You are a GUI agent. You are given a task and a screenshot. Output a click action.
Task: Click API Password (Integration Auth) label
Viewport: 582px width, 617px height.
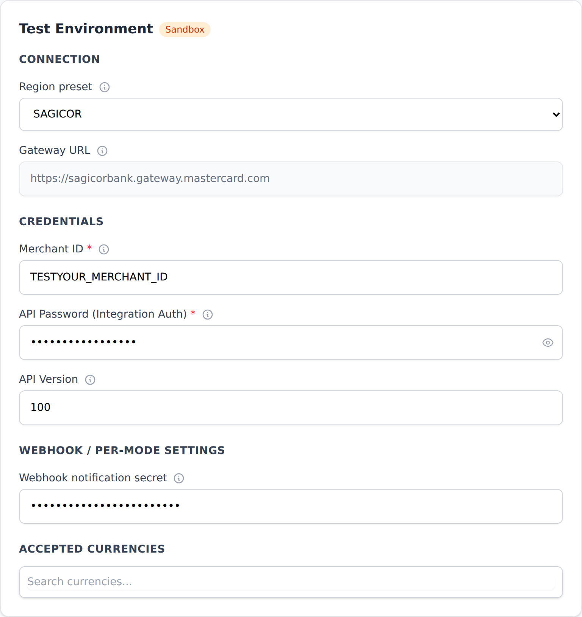(x=103, y=314)
